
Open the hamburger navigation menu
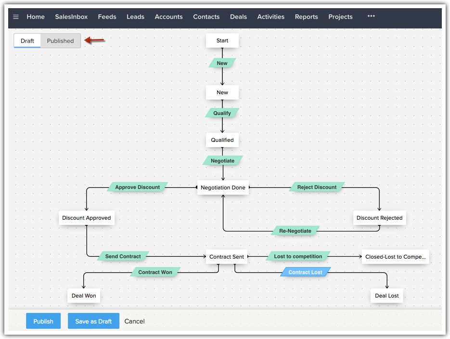tap(16, 17)
